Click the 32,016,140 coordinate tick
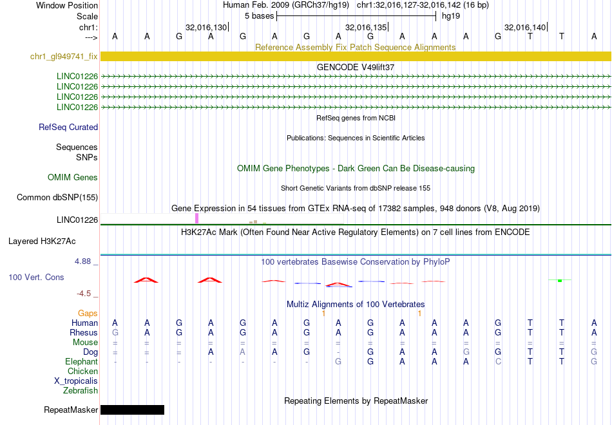This screenshot has width=612, height=425. (525, 27)
